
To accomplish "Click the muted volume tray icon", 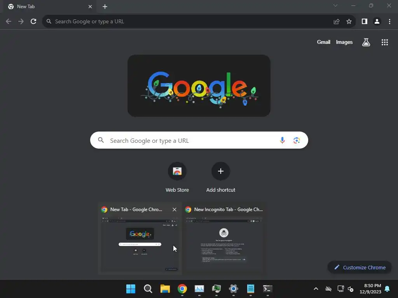I will [x=351, y=289].
